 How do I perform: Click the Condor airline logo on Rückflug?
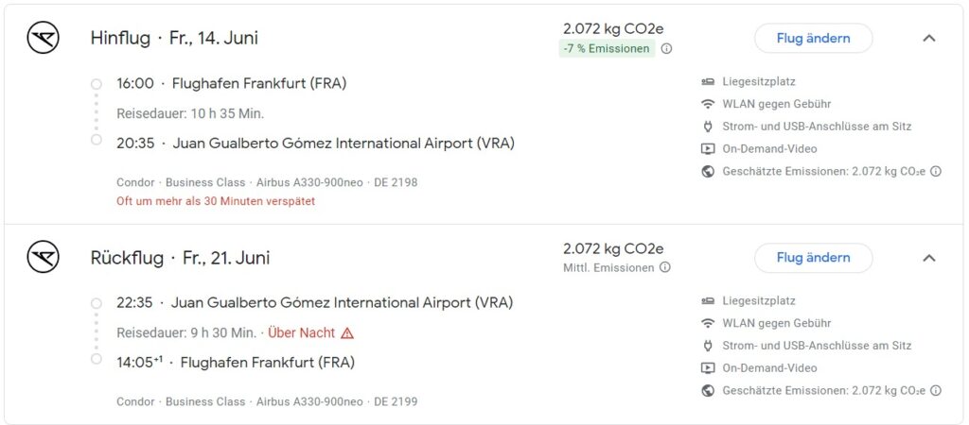tap(44, 257)
